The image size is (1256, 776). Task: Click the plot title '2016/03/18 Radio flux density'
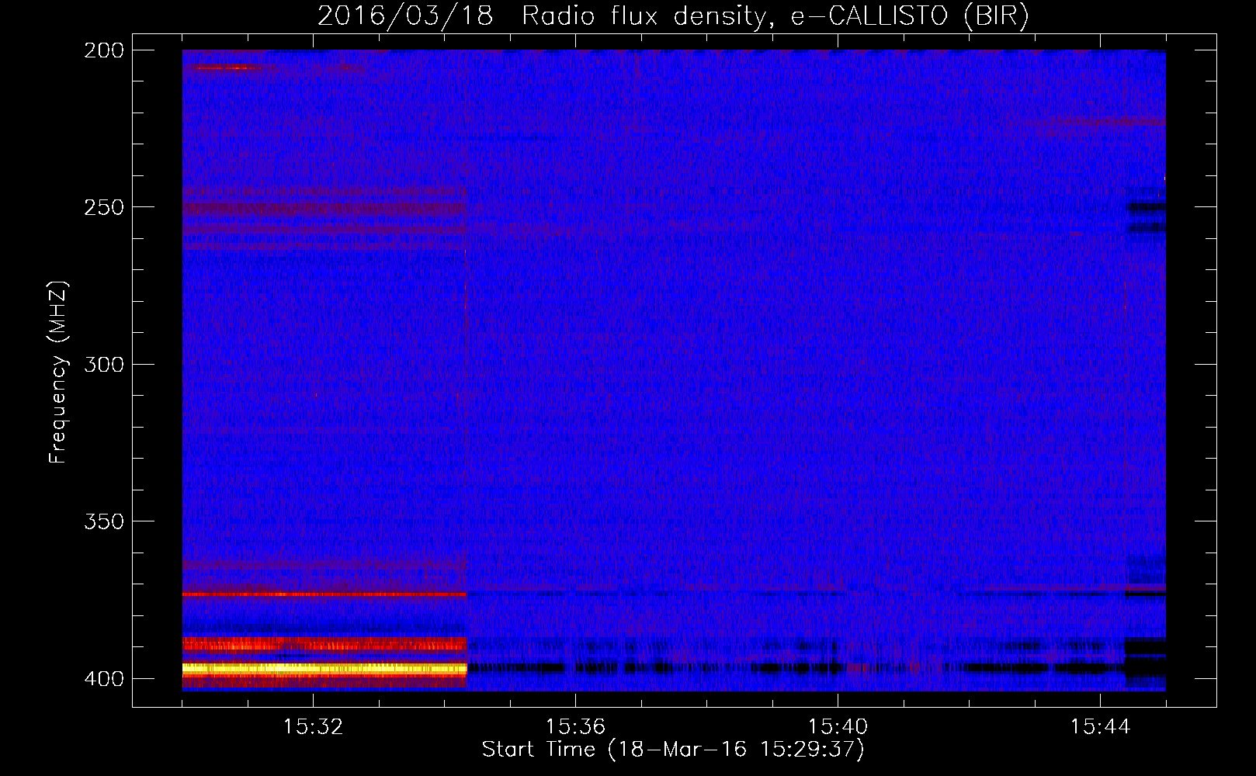click(x=541, y=16)
